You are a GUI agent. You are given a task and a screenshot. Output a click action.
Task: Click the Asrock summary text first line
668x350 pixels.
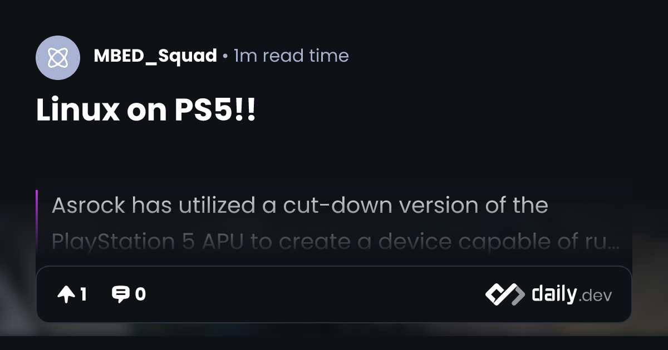click(300, 206)
